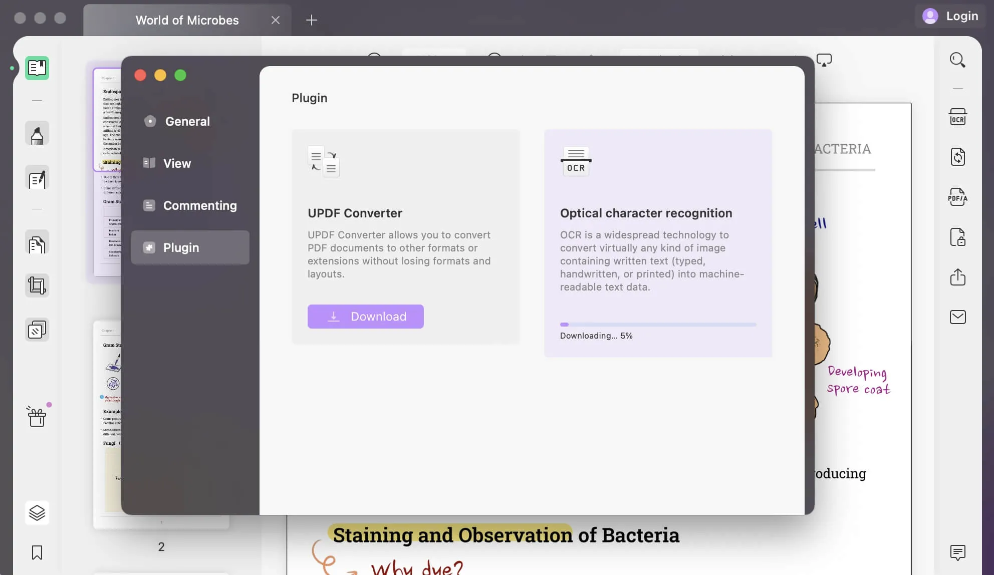The image size is (994, 575).
Task: Toggle the presentation/slideshow mode icon
Action: pyautogui.click(x=825, y=60)
